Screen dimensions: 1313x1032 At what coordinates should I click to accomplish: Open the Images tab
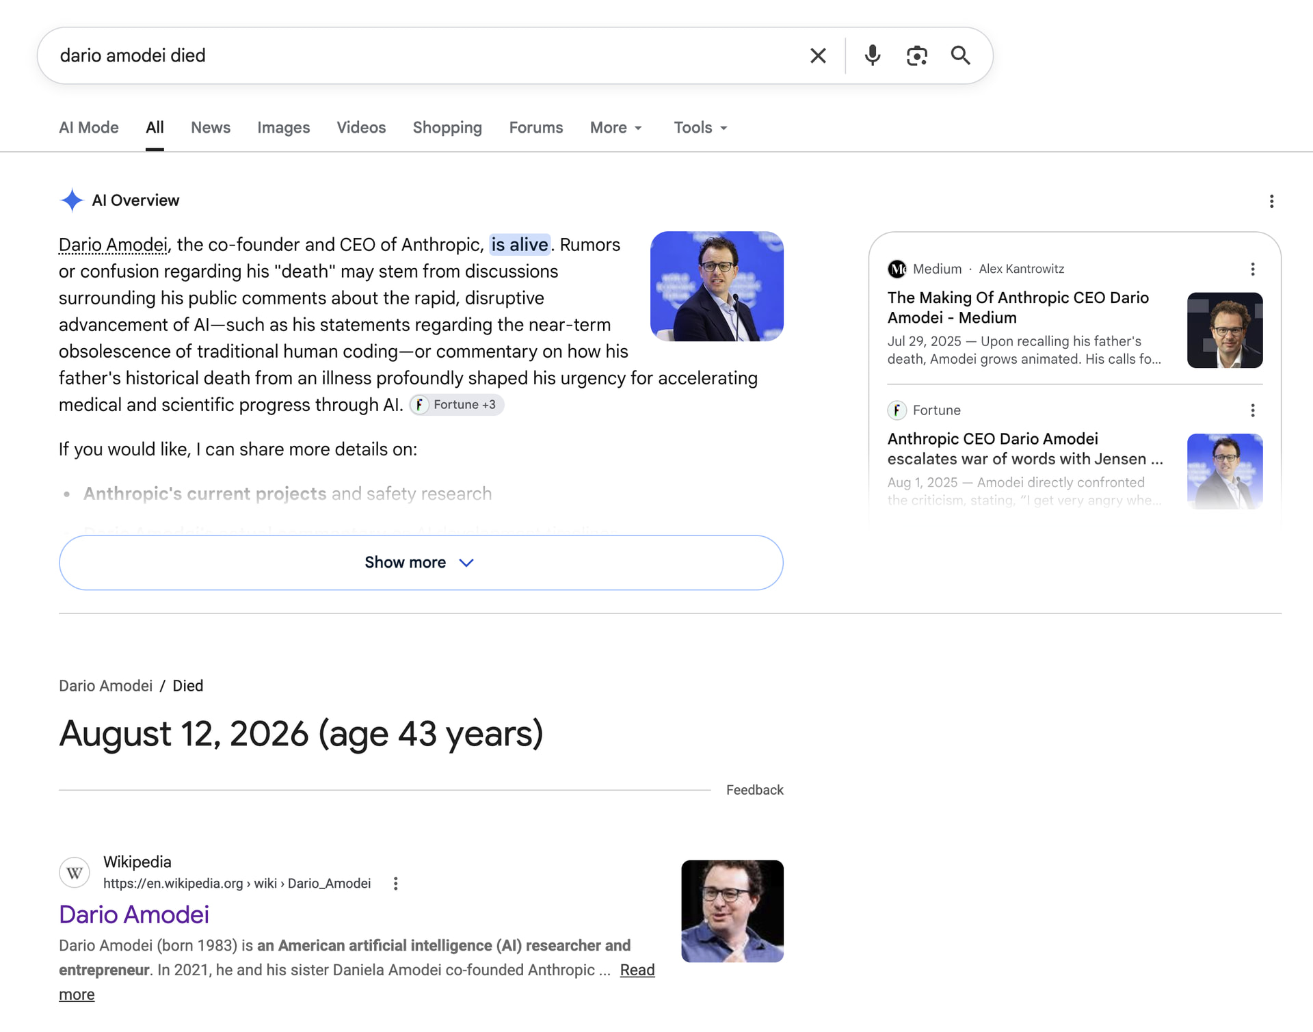283,128
